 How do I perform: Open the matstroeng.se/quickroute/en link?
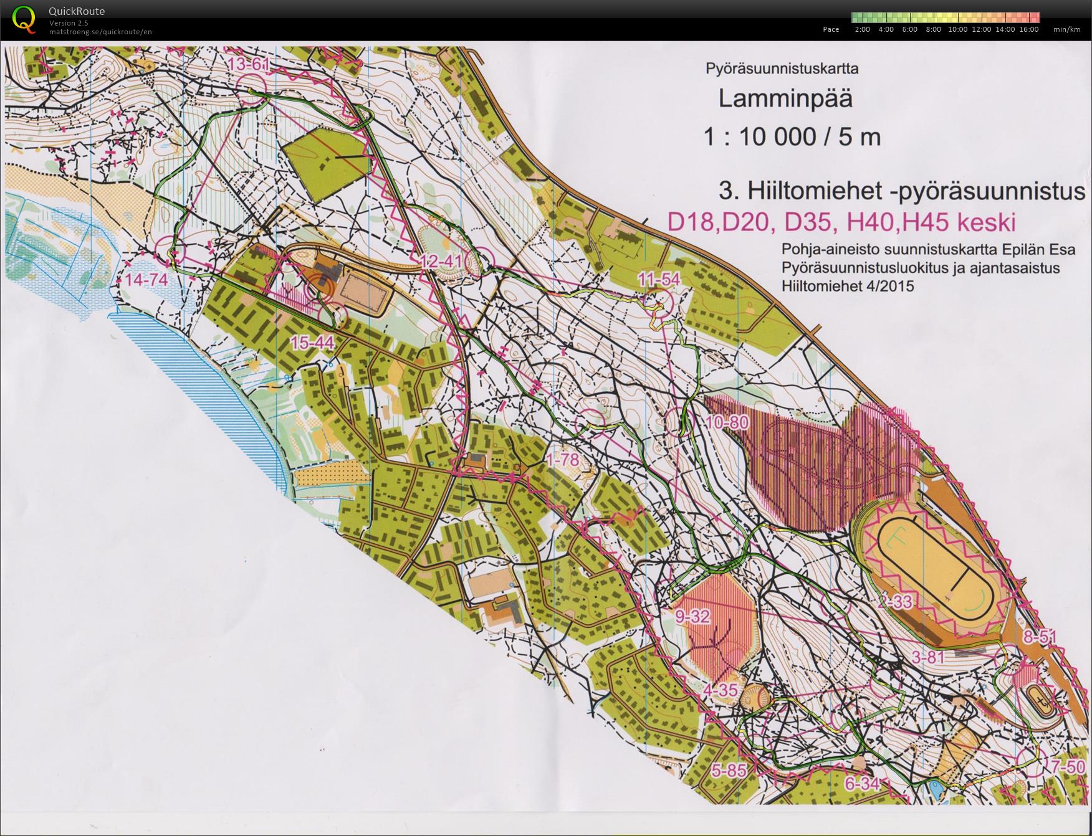(100, 31)
